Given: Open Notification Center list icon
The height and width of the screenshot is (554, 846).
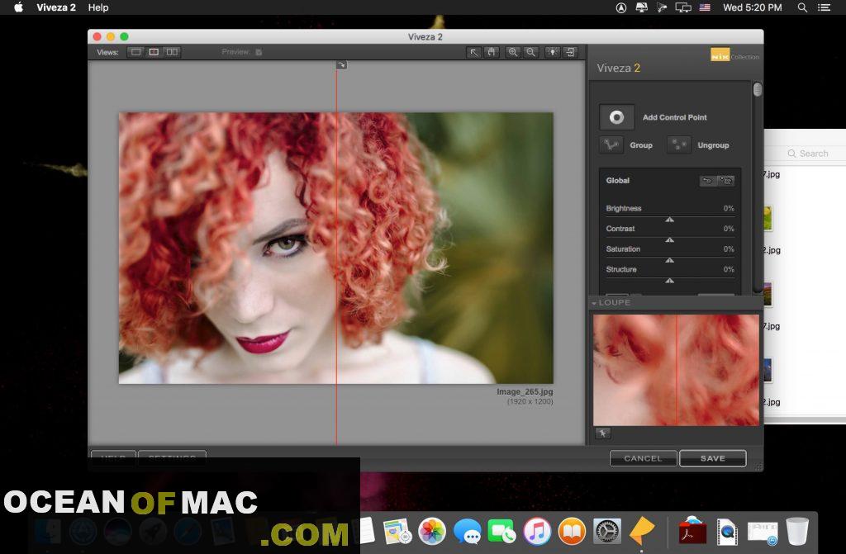Looking at the screenshot, I should 824,7.
